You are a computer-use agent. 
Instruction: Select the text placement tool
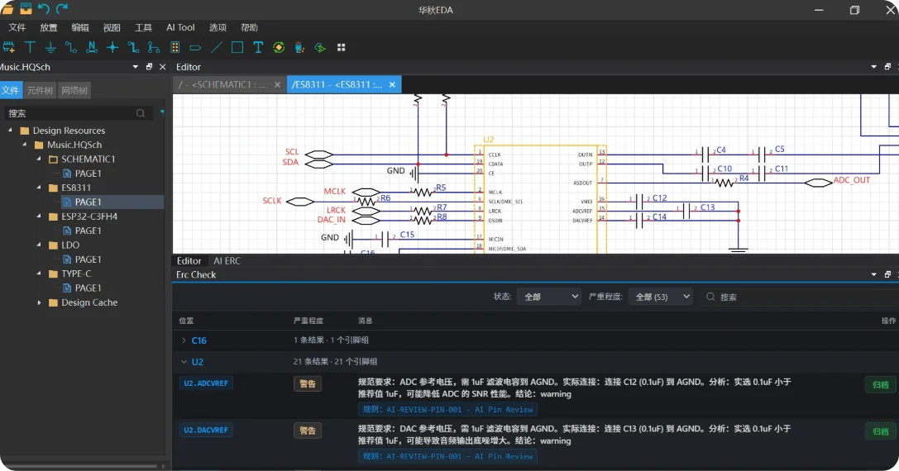point(258,48)
